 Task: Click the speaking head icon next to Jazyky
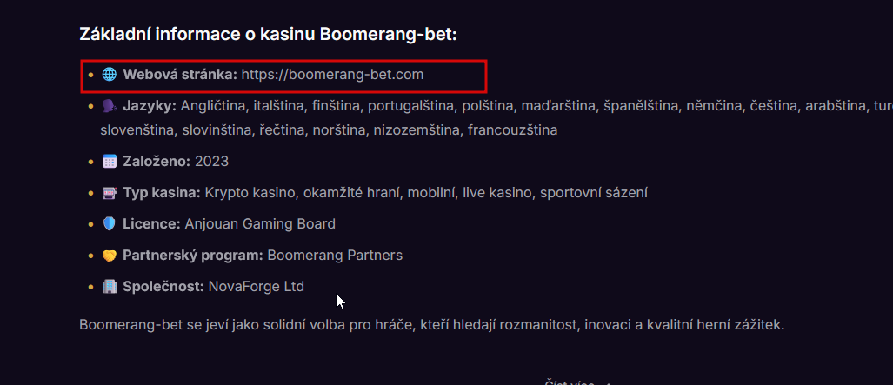coord(109,106)
